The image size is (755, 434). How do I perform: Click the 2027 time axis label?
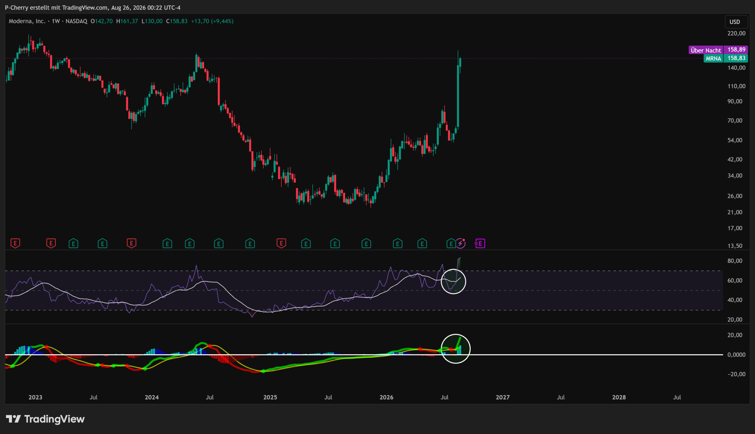(x=503, y=397)
